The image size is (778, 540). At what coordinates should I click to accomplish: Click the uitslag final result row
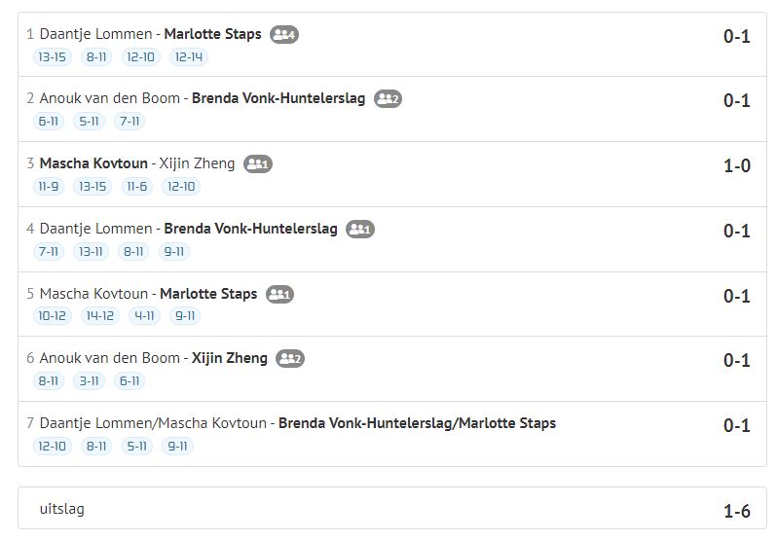pyautogui.click(x=392, y=508)
